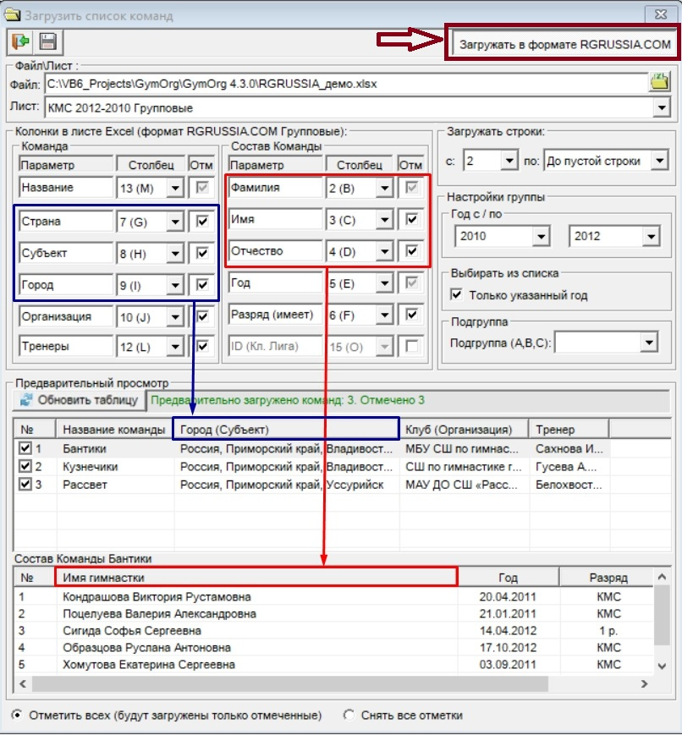Open the Фамилия column dropdown
This screenshot has width=682, height=735.
[383, 189]
